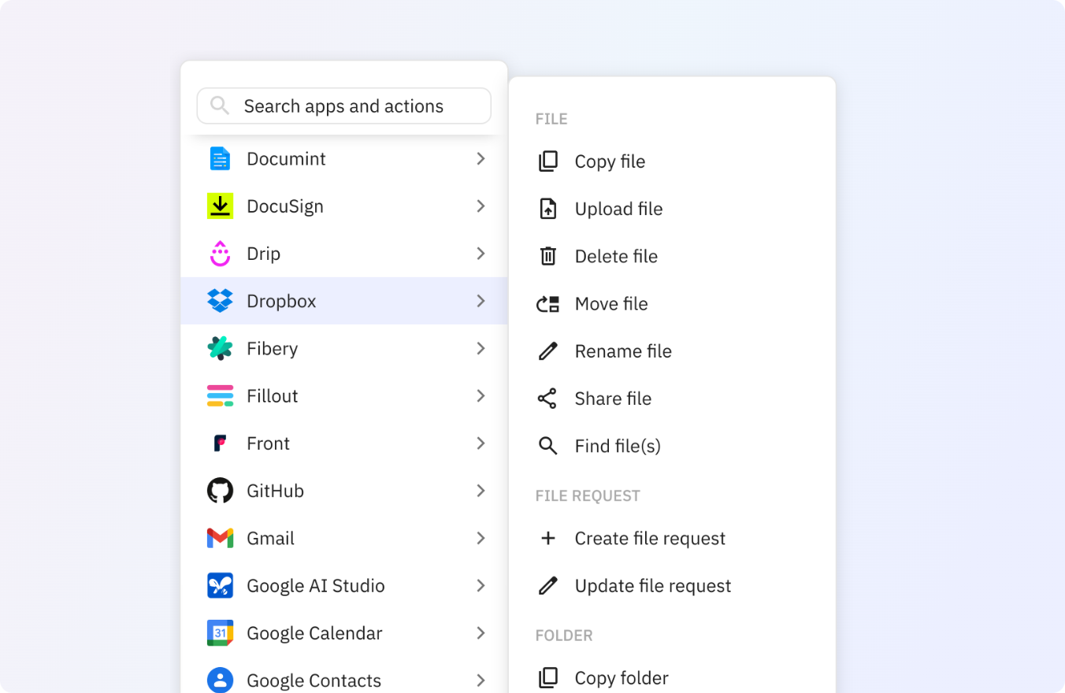Screen dimensions: 1065x693
Task: Expand the Front submenu chevron
Action: (481, 443)
